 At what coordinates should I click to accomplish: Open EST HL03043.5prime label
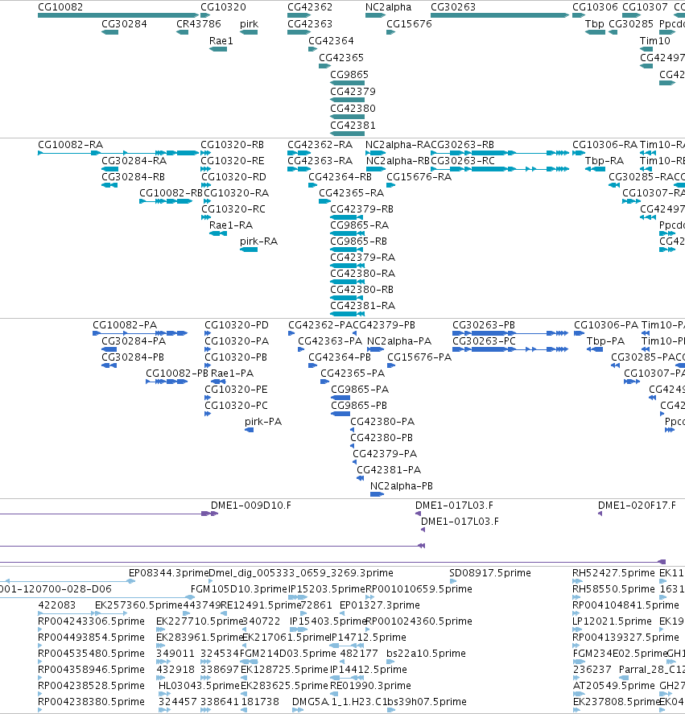coord(199,686)
